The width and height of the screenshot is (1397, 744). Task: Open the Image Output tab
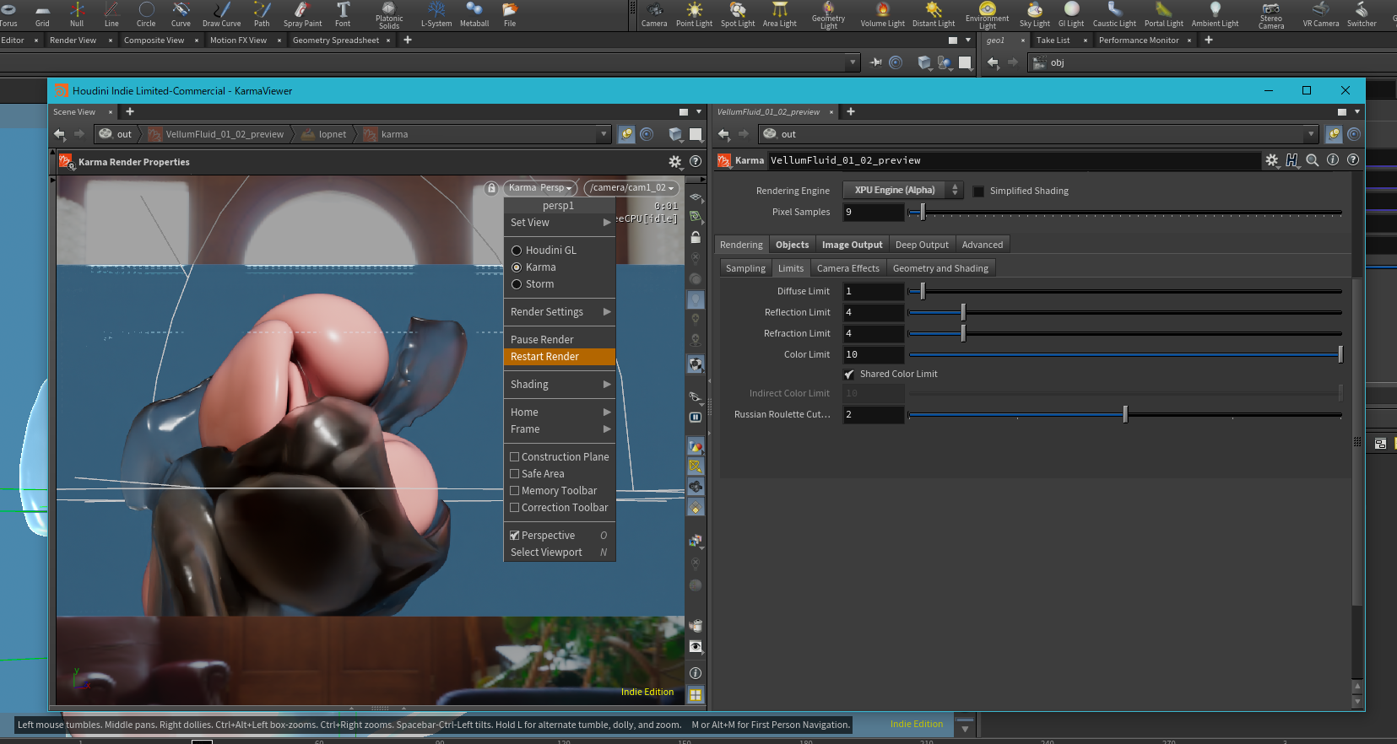pyautogui.click(x=852, y=245)
